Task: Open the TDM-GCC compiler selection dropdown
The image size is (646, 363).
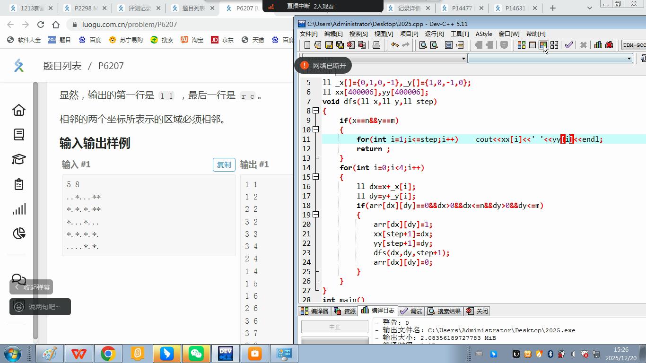Action: tap(634, 45)
